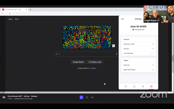Click the magnifier icon in search box

pyautogui.click(x=57, y=54)
